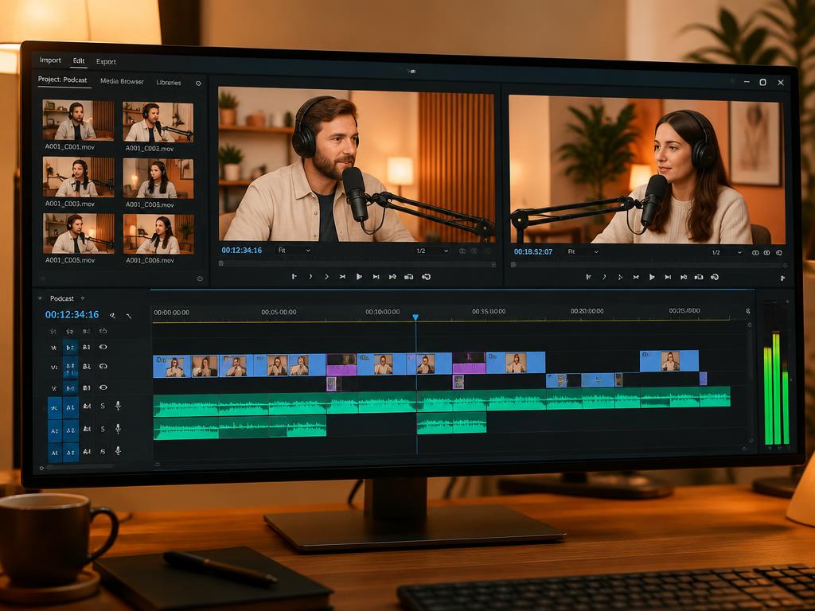The height and width of the screenshot is (611, 815).
Task: Click Go to In under 00:12:34:16 monitor
Action: click(326, 277)
